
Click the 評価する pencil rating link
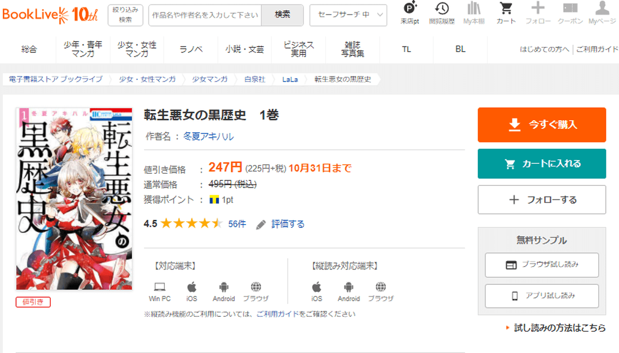[281, 224]
